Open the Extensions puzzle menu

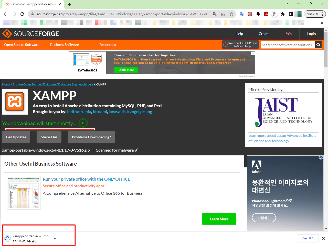(283, 14)
